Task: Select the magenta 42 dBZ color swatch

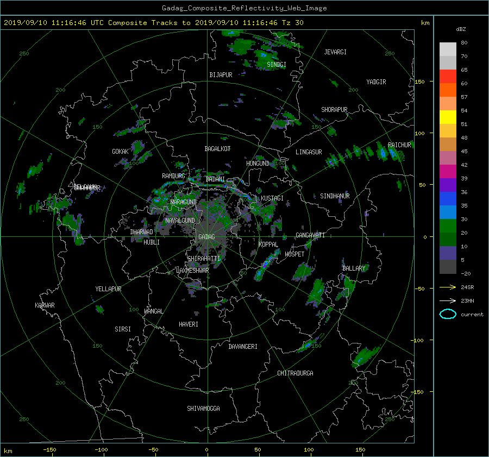Action: tap(448, 171)
